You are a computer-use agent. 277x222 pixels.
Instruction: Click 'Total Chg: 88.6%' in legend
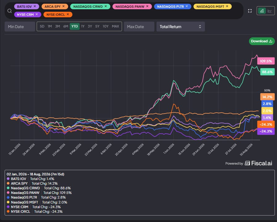[57, 188]
